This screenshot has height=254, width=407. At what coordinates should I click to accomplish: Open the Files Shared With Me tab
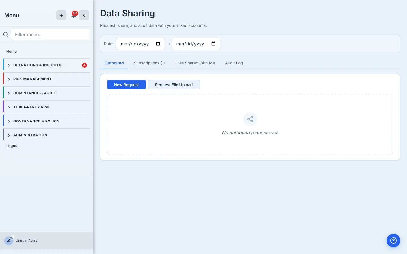pos(195,63)
